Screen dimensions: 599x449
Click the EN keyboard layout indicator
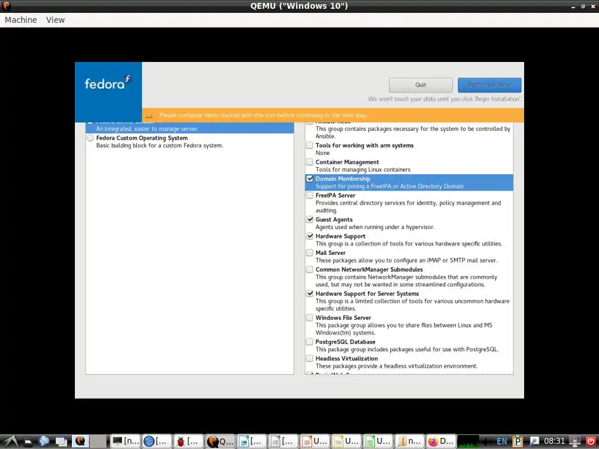502,441
